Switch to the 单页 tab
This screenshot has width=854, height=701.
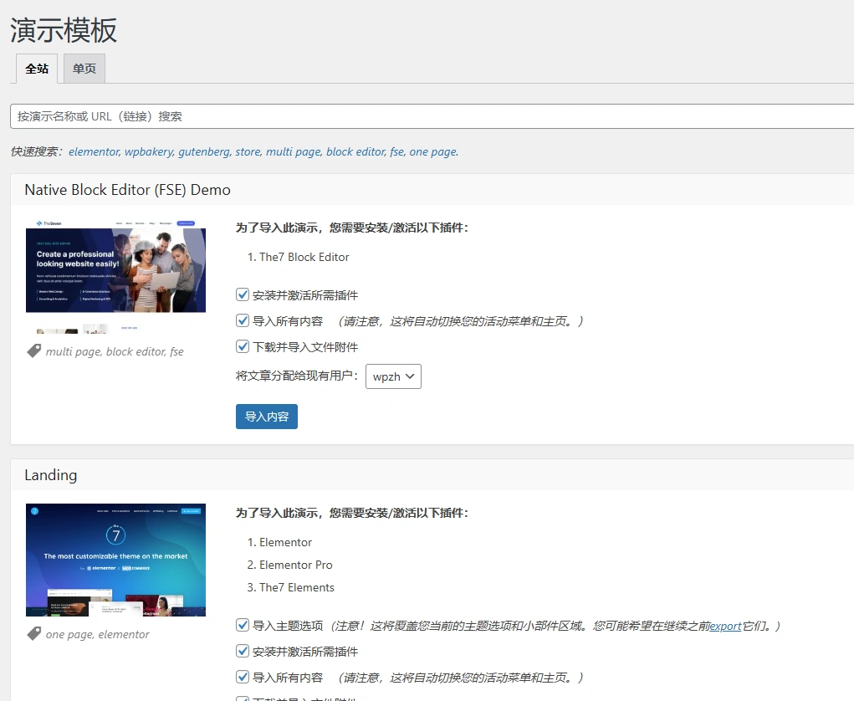84,68
